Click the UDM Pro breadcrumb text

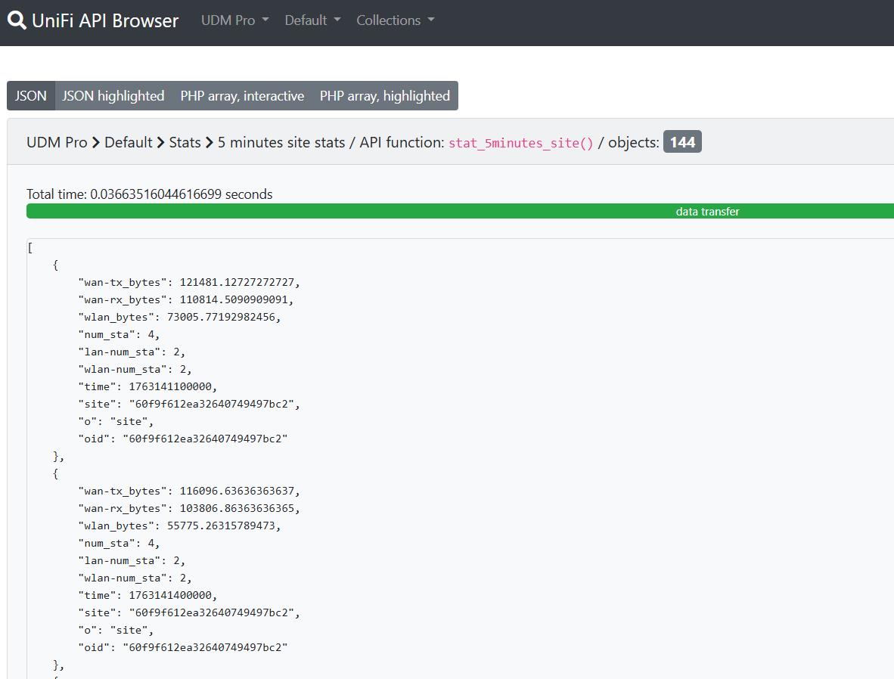point(57,142)
